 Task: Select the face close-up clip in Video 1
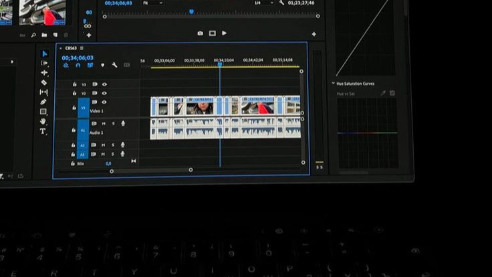point(200,106)
